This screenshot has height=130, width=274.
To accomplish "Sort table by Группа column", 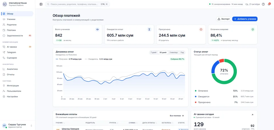I will [x=114, y=123].
